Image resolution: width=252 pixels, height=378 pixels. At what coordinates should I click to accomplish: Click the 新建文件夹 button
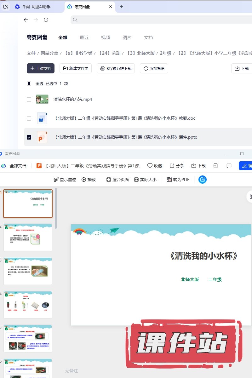(x=76, y=68)
